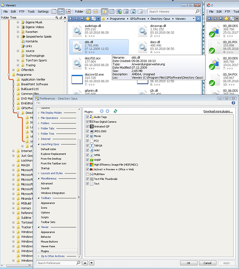Image resolution: width=239 pixels, height=269 pixels.
Task: Click the 00_00.DDS thumbnail in right lister
Action: coord(215,31)
